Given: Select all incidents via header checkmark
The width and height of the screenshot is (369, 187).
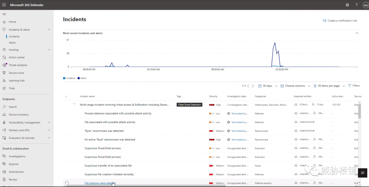Looking at the screenshot, I should point(66,96).
